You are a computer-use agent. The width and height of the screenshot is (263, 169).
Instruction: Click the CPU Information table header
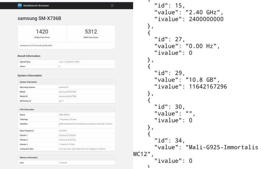(67, 110)
